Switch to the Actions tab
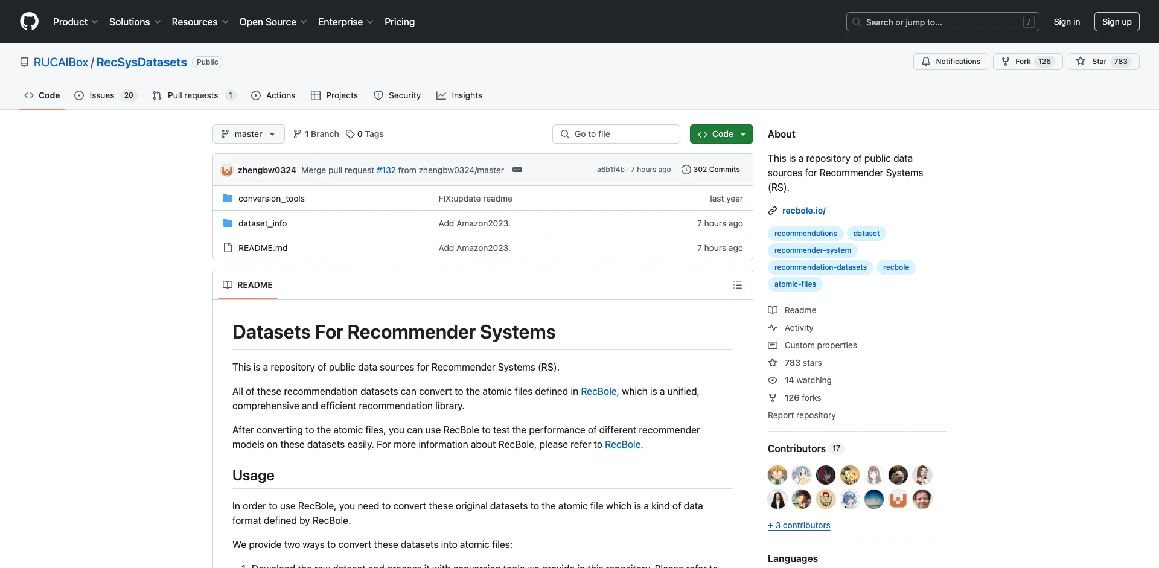This screenshot has height=568, width=1159. pyautogui.click(x=273, y=95)
